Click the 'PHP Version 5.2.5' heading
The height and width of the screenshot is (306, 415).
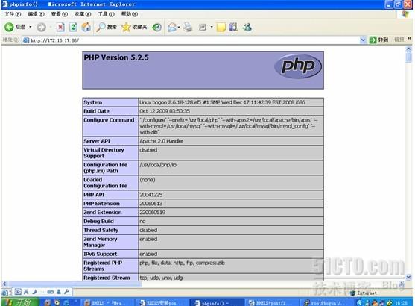coord(116,57)
